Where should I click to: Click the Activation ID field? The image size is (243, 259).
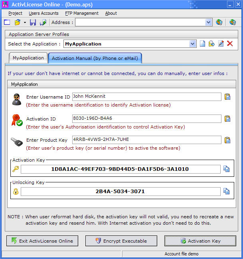[x=147, y=119]
